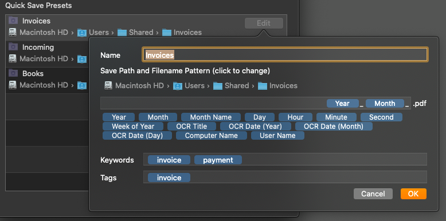Confirm changes with the OK button
Image resolution: width=446 pixels, height=221 pixels.
[413, 194]
